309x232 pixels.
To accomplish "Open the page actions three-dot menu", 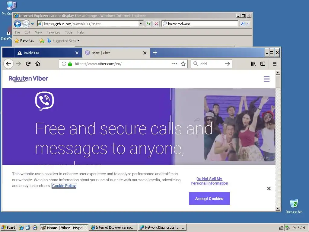I will tap(175, 64).
